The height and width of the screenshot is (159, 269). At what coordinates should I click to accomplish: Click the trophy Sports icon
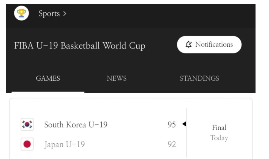[21, 13]
